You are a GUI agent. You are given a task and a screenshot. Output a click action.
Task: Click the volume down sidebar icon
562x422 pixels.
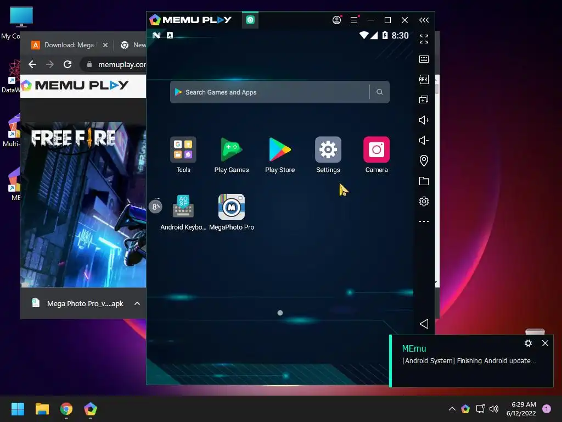tap(424, 140)
